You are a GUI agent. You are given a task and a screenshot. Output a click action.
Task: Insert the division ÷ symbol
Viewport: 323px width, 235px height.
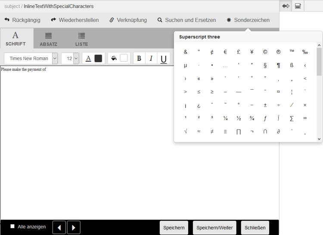click(x=278, y=105)
